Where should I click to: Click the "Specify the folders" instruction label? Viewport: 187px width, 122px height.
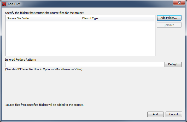(x=45, y=13)
